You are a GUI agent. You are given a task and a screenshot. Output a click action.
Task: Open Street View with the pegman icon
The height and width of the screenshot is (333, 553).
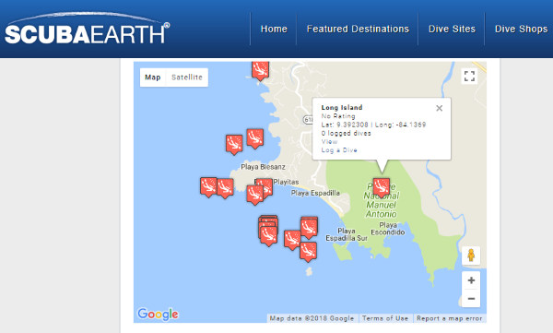click(x=471, y=255)
